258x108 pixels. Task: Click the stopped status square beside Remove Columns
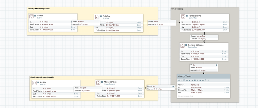tap(186, 45)
